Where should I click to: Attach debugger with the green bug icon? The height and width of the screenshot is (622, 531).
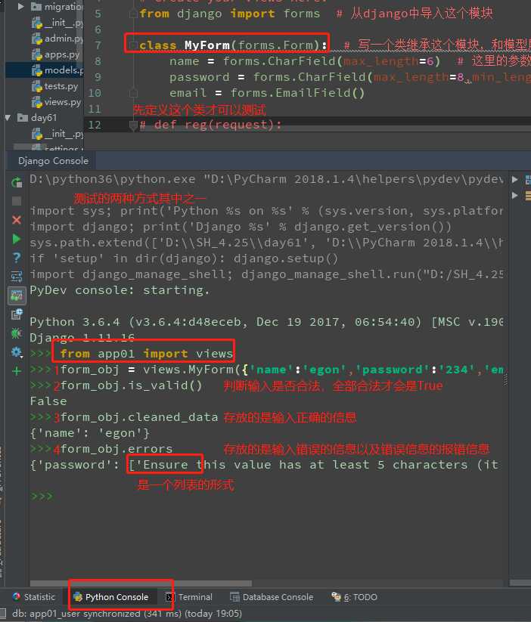(17, 333)
